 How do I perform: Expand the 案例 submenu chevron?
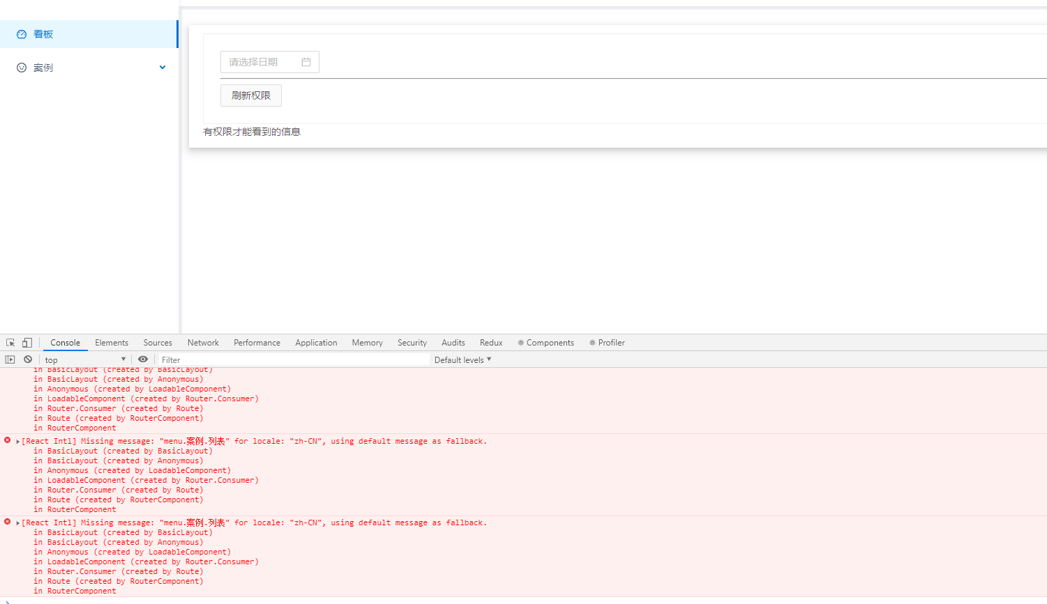click(x=163, y=68)
